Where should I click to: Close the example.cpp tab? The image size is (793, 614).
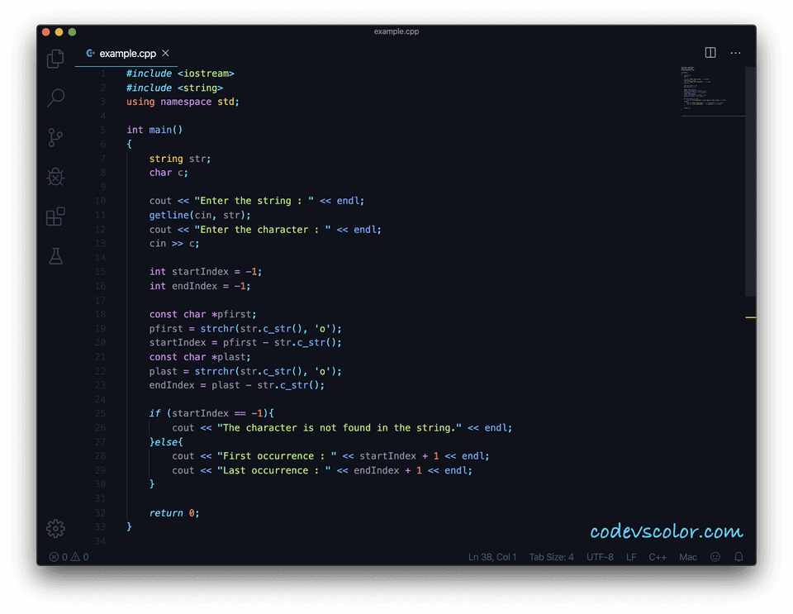click(x=164, y=53)
